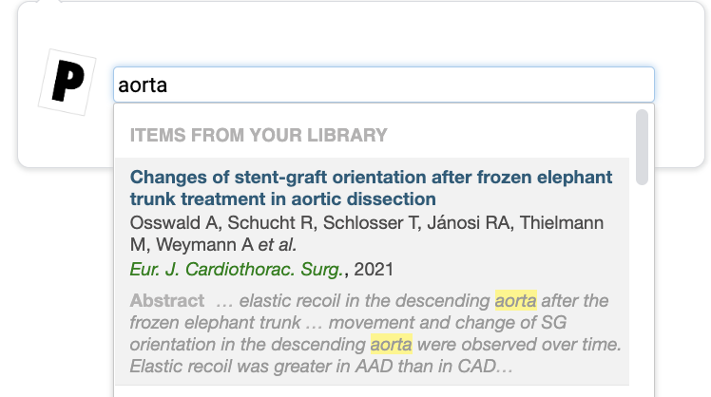Screen dimensions: 711x397
Task: Click the scrollbar track below the thumb
Action: [x=642, y=290]
